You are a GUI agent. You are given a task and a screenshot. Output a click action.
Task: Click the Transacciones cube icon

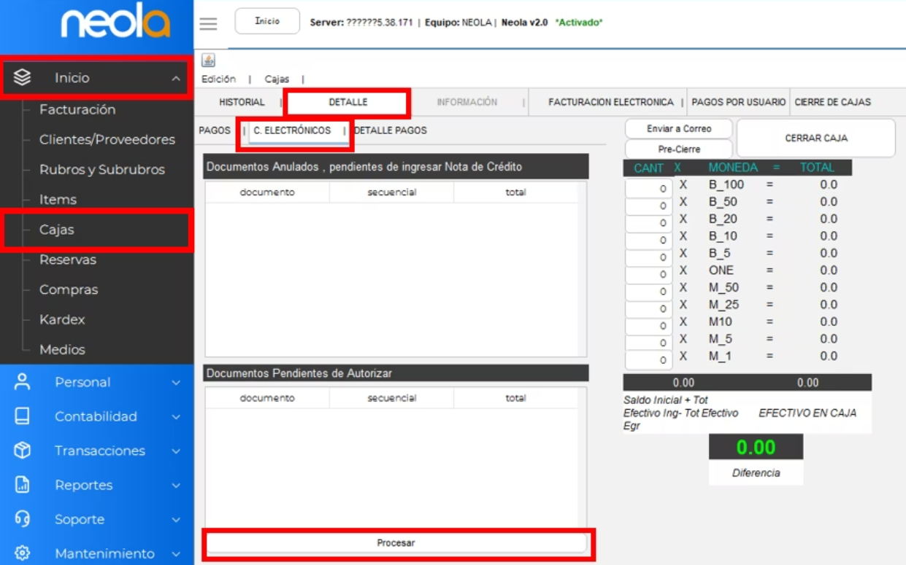[x=23, y=451]
